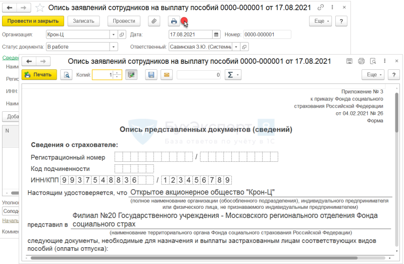This screenshot has height=264, width=404.
Task: Open main window three-dot menu
Action: tap(332, 8)
